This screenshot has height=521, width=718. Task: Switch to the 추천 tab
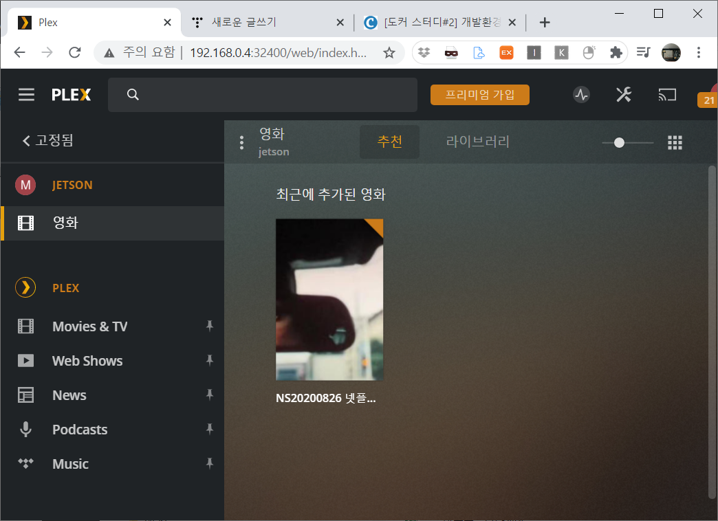point(389,142)
